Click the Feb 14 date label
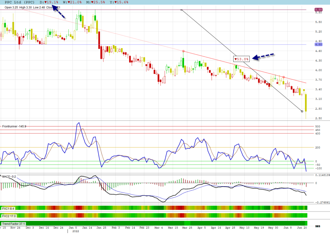This screenshot has height=237, width=330. [130, 228]
